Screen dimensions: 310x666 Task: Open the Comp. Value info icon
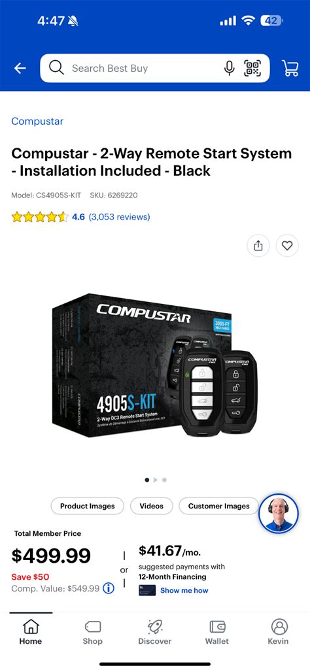tap(109, 588)
